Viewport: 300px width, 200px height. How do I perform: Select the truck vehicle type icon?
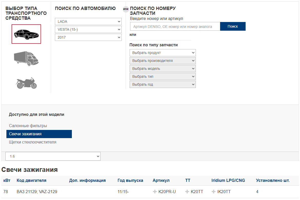[26, 59]
